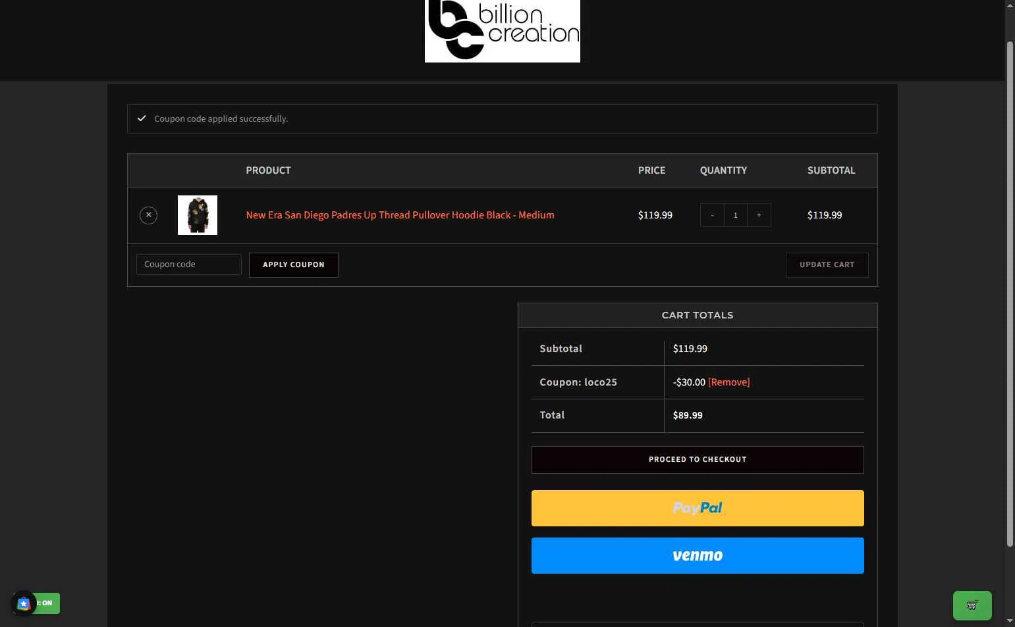Select the $89.99 total value
The height and width of the screenshot is (627, 1015).
pos(688,415)
